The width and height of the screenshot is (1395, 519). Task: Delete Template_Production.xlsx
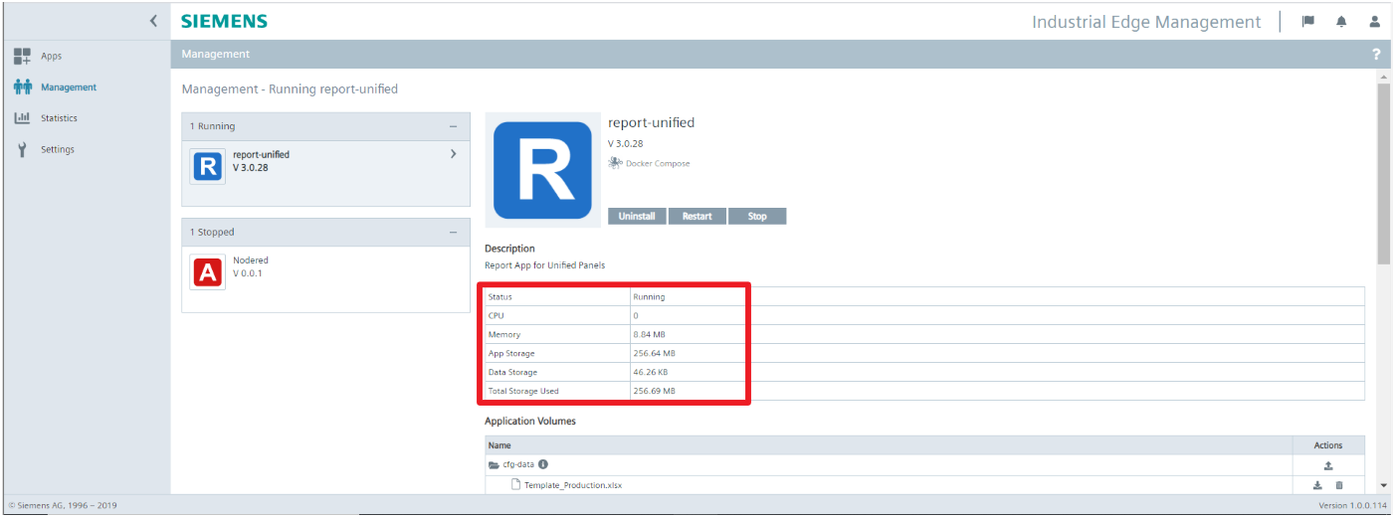1339,484
